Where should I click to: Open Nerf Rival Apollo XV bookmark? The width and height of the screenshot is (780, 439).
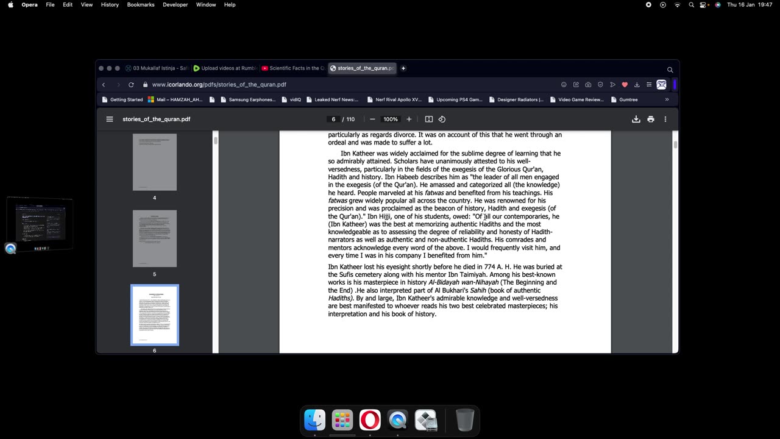pyautogui.click(x=394, y=99)
